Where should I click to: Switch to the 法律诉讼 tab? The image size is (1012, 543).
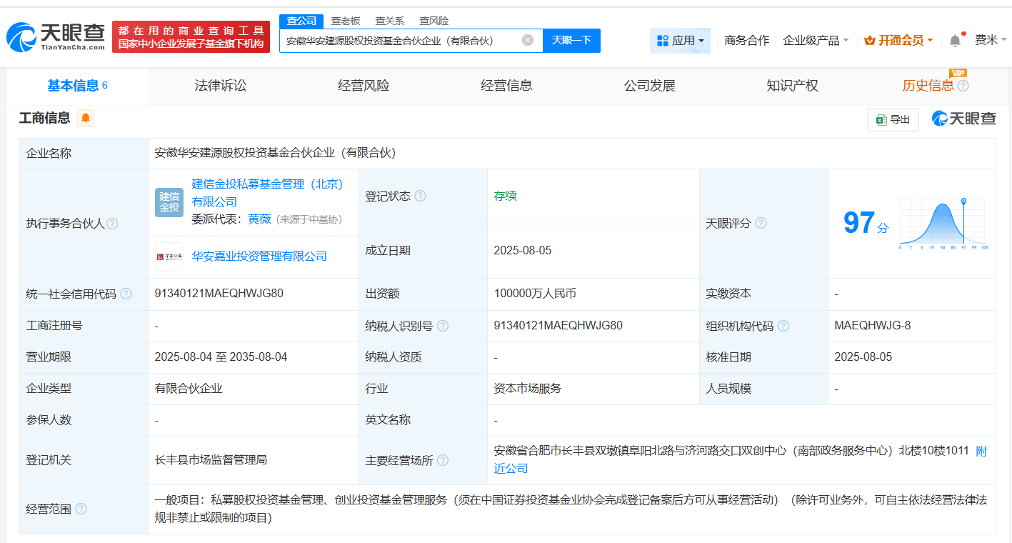[x=219, y=85]
